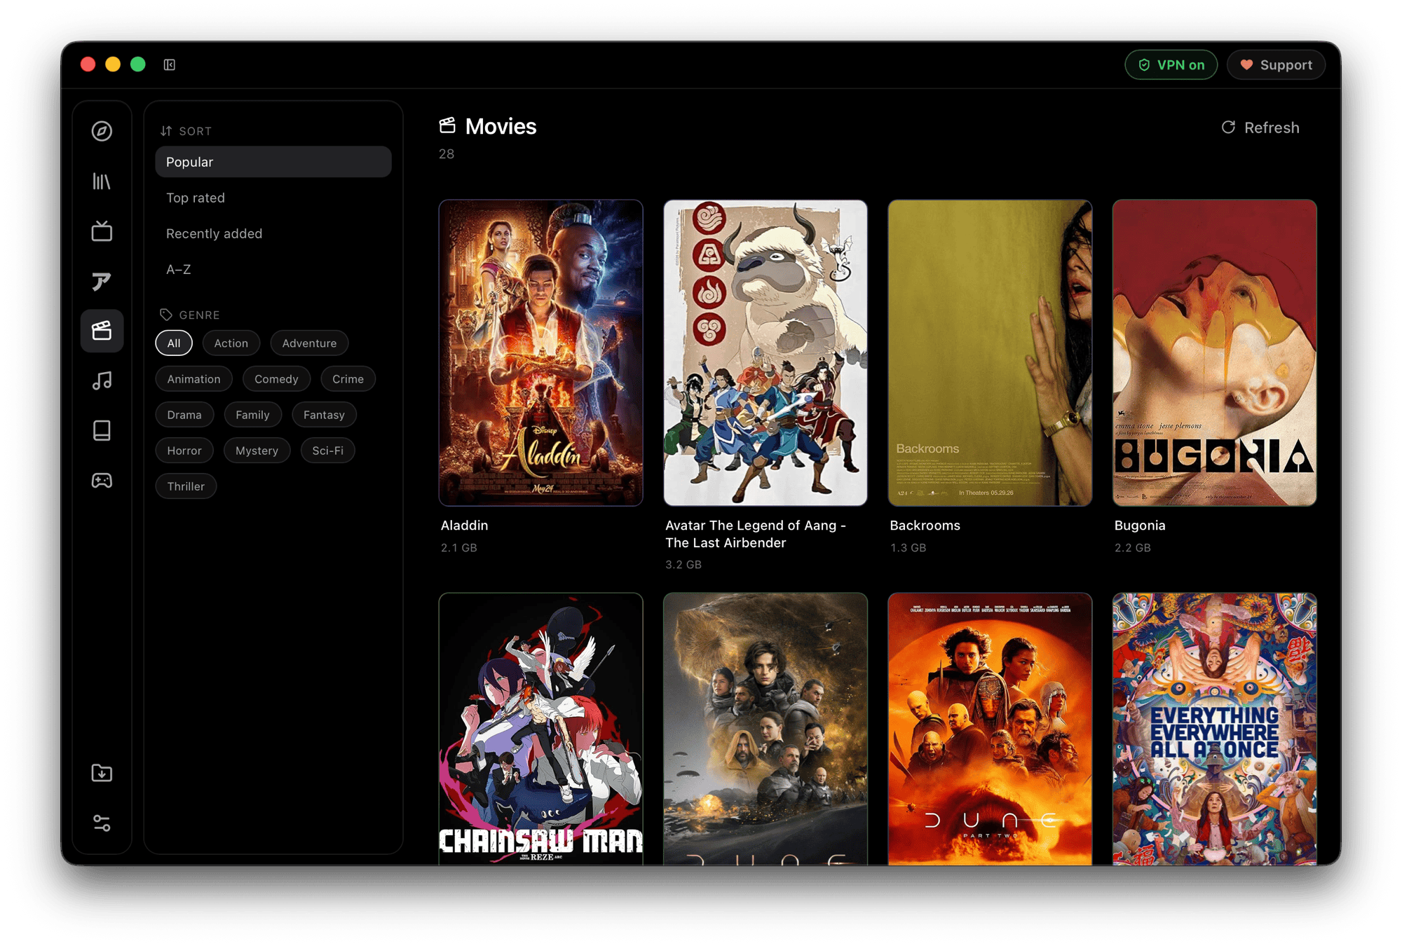
Task: Click the Backrooms title text
Action: point(925,526)
